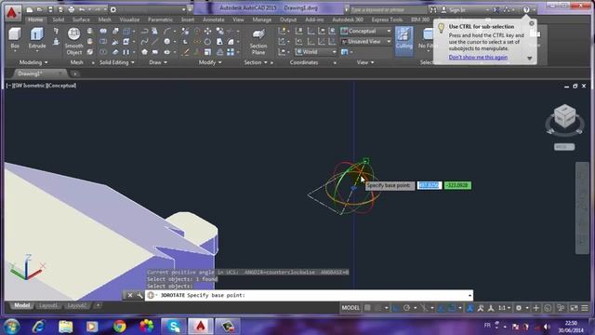This screenshot has height=335, width=595.
Task: Switch to the Manage ribbon tab
Action: pyautogui.click(x=262, y=20)
